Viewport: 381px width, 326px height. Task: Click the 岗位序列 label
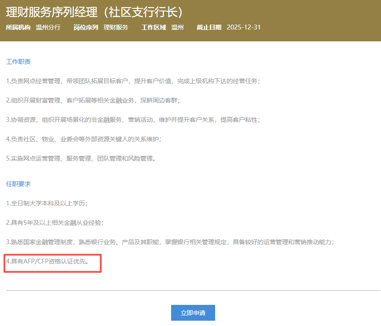click(x=86, y=27)
